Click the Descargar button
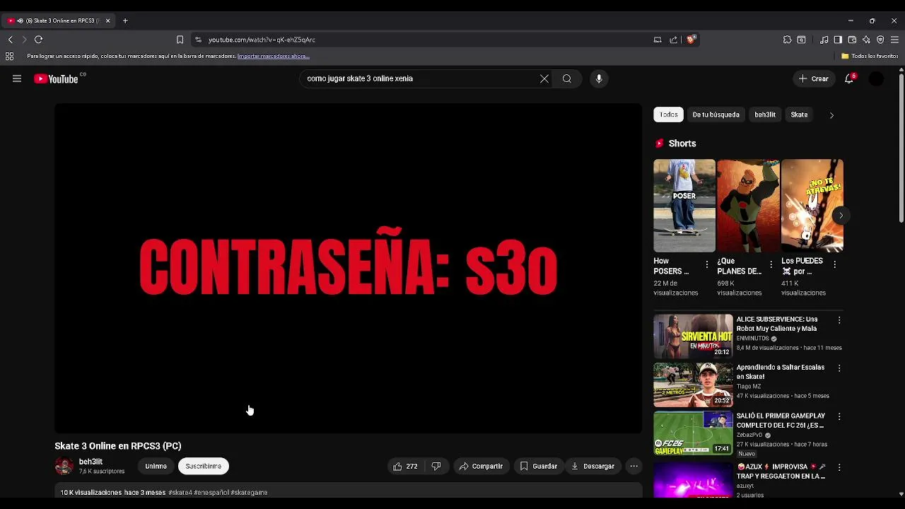This screenshot has height=509, width=905. (592, 466)
